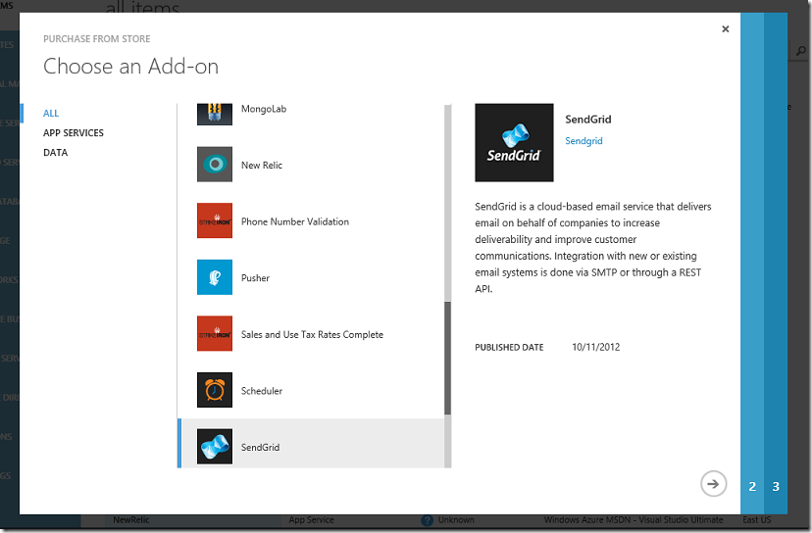Select the Sales and Use Tax StrikeIron icon
This screenshot has height=533, width=812.
click(x=215, y=333)
